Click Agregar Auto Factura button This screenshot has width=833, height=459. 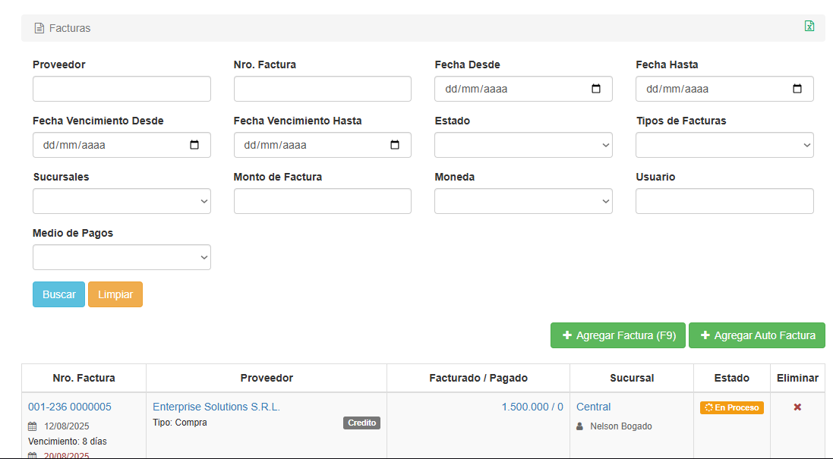click(x=756, y=335)
